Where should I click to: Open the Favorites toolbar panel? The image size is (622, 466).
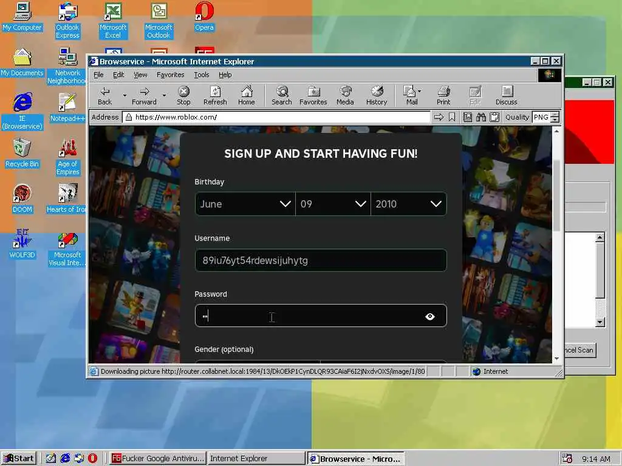coord(313,96)
